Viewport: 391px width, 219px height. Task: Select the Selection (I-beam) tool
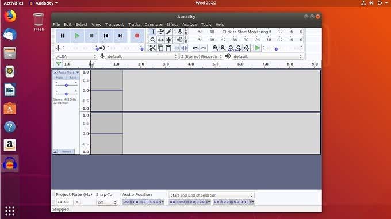click(153, 32)
